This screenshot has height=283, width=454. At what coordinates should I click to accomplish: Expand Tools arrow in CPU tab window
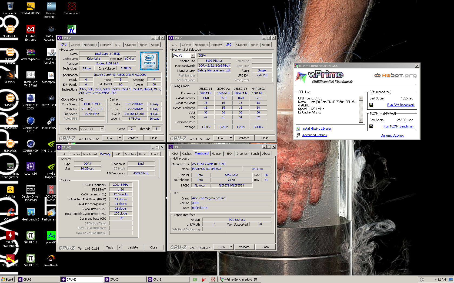tap(120, 138)
